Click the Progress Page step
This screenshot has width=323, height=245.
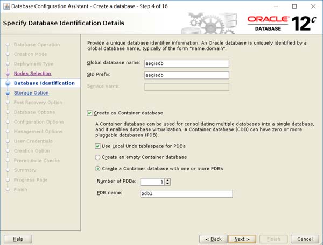coord(31,180)
